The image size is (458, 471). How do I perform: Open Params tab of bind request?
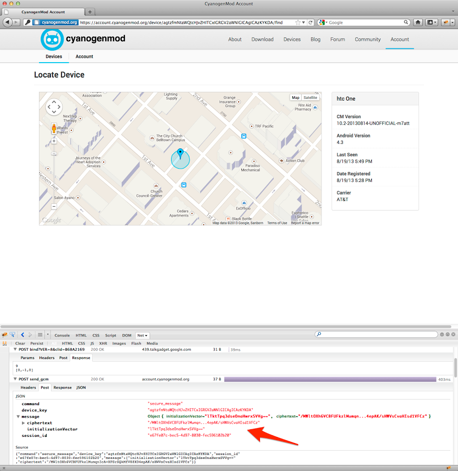click(x=27, y=358)
